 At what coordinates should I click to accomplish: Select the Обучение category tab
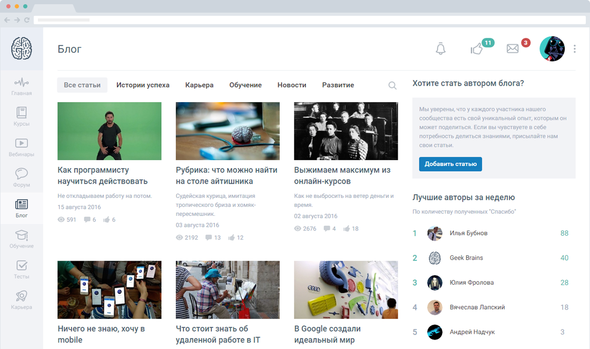[x=245, y=85]
